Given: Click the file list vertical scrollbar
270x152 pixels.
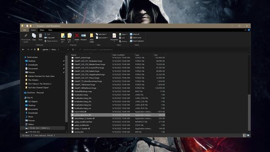Looking at the screenshot, I should [249, 112].
